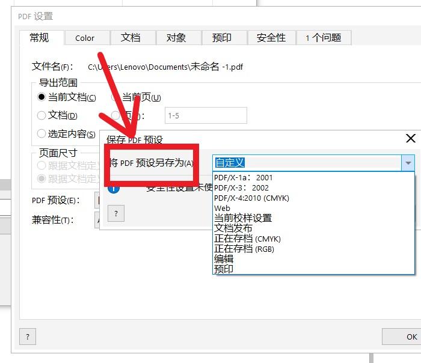Click the page range field 1-5

tap(206, 115)
